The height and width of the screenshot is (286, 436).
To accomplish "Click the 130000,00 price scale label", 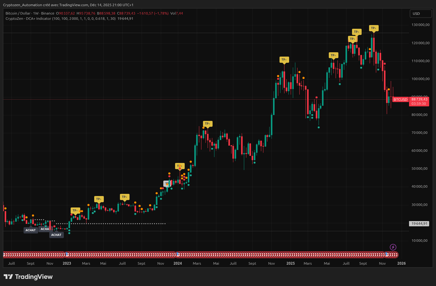I will click(420, 25).
